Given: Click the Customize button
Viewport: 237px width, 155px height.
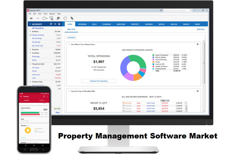Looking at the screenshot, I should [71, 37].
